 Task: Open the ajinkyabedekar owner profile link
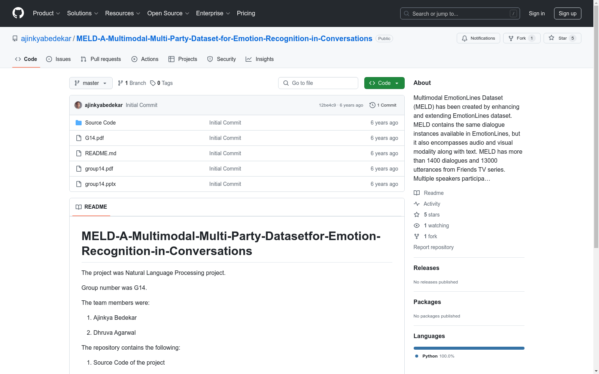tap(46, 39)
